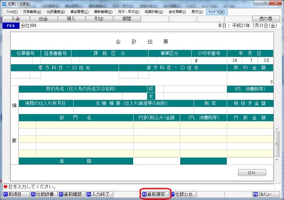Viewport: 284px width, 200px height.
Task: Select the 出金 slip type button
Action: pos(43,19)
